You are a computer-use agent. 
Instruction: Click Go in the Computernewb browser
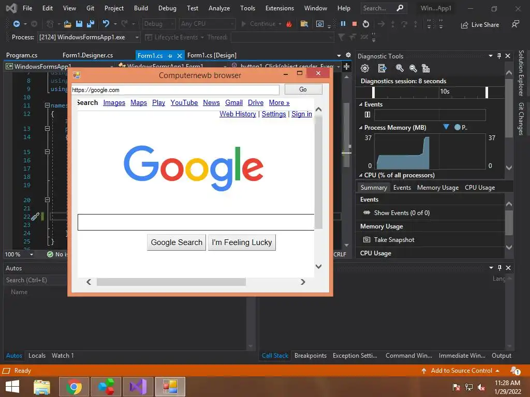click(303, 89)
